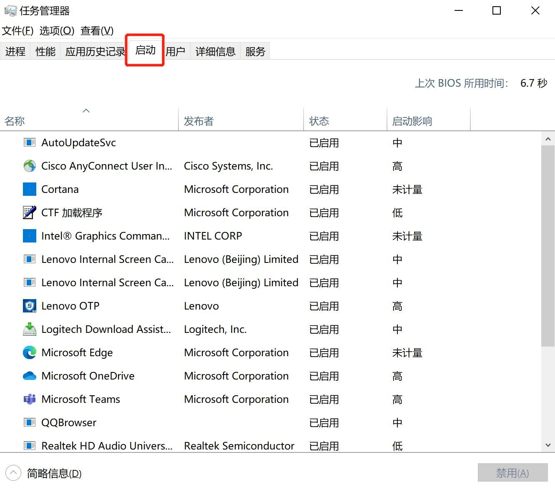Viewport: 555px width, 492px height.
Task: Click the 未计量 impact of Microsoft Edge
Action: (x=407, y=353)
